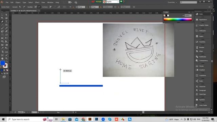Click the hex color value field
Image resolution: width=217 pixels, height=122 pixels.
pos(188,16)
